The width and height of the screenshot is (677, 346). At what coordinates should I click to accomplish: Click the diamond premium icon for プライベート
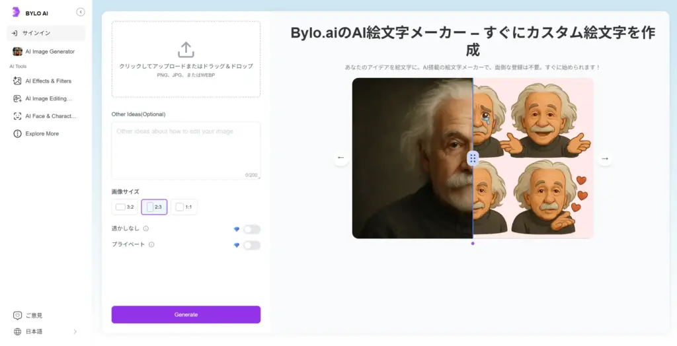237,246
